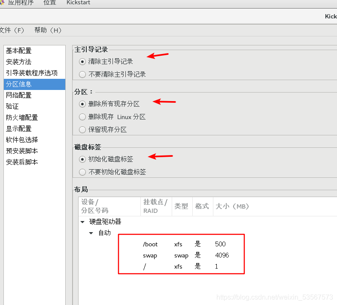The width and height of the screenshot is (337, 305).
Task: Open 软件包选择 section
Action: click(x=35, y=140)
